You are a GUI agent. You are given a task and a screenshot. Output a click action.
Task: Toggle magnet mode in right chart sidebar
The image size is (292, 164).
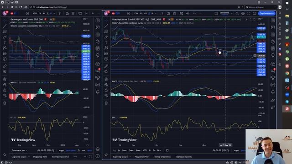pos(106,79)
